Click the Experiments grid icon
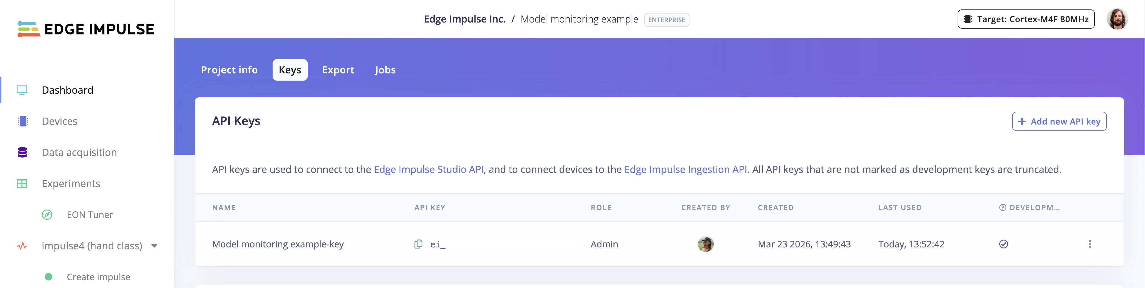 click(x=22, y=183)
